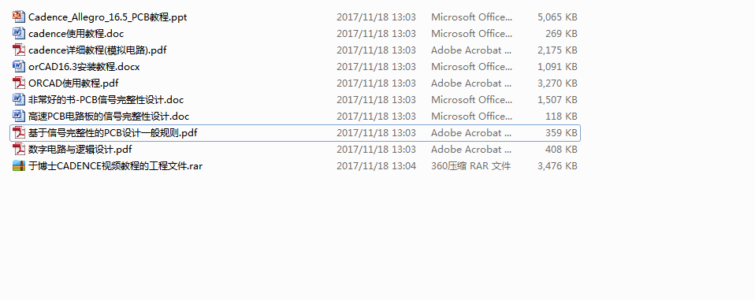Click the 2017/11/18 13:04 date entry
Screen dimensions: 755x300
coord(376,166)
